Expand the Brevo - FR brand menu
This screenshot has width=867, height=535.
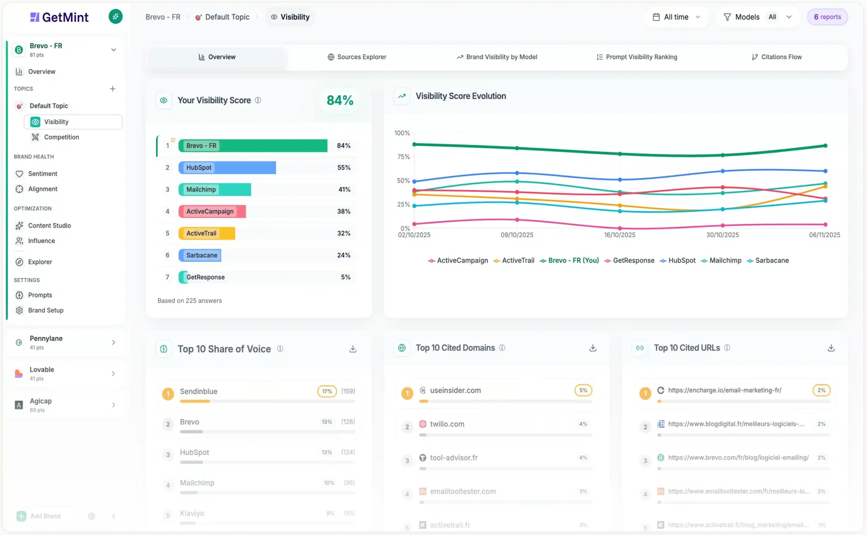[x=113, y=49]
